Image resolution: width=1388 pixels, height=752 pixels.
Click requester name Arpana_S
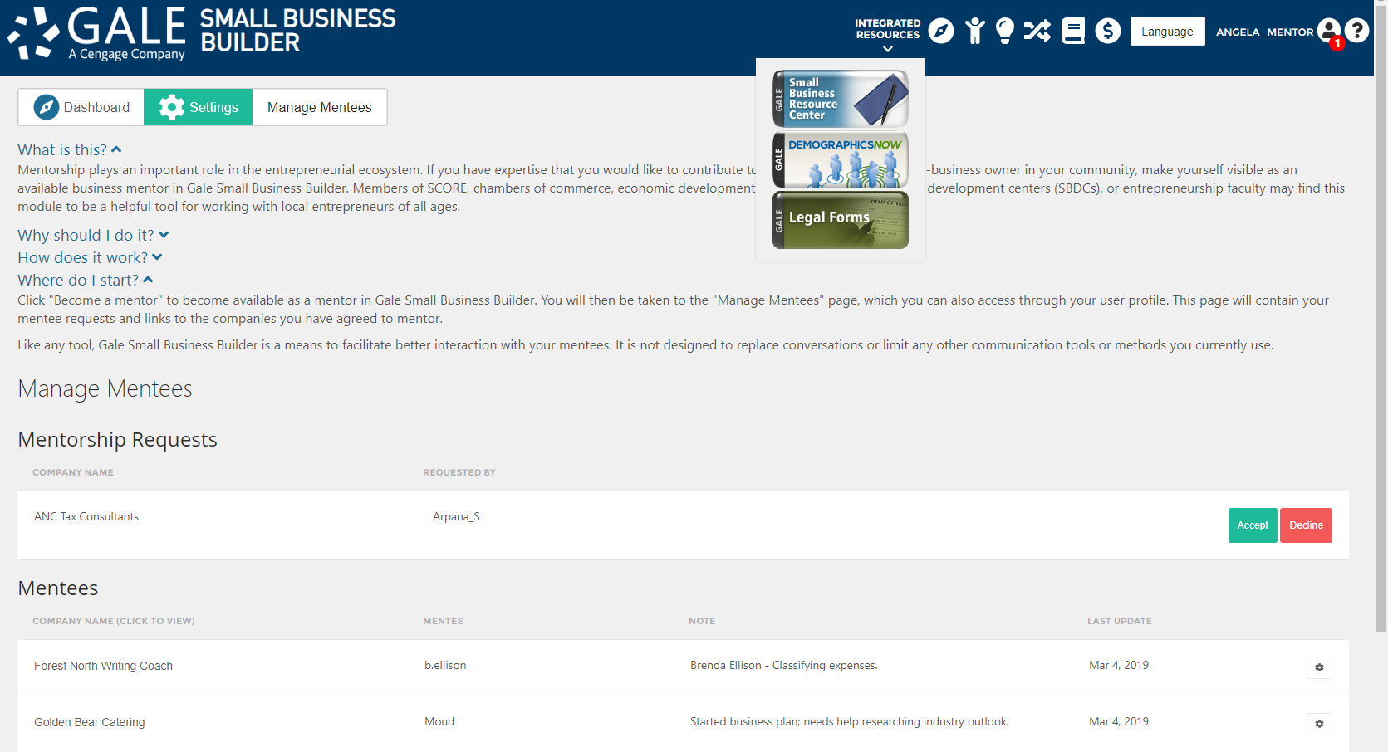(x=456, y=516)
